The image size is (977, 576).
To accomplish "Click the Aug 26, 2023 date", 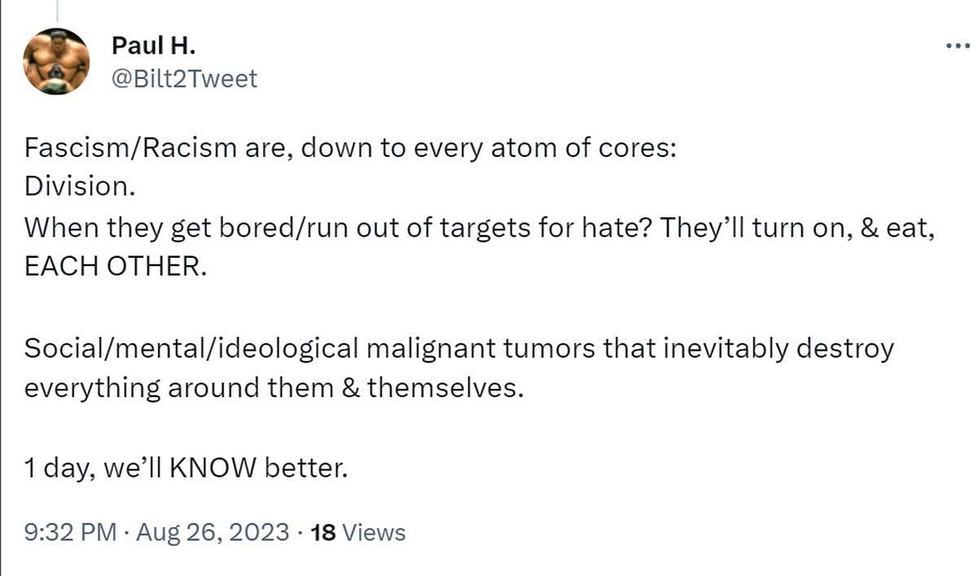I will point(212,533).
